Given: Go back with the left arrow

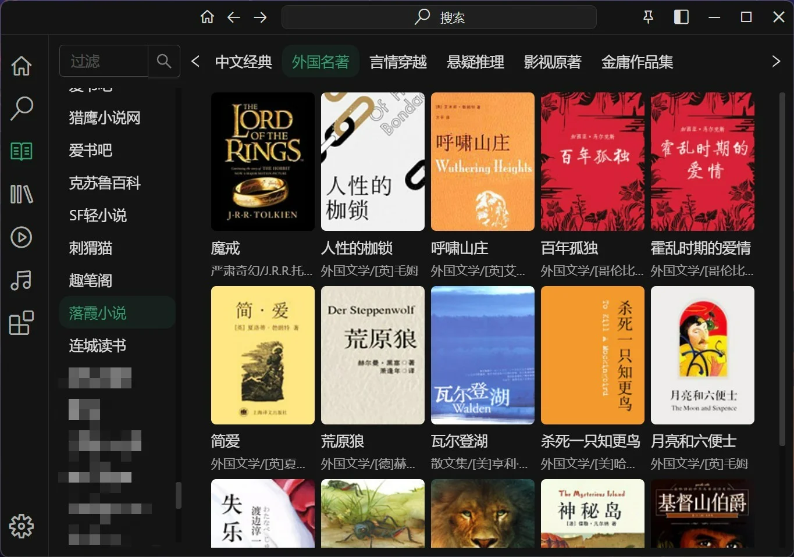Looking at the screenshot, I should pyautogui.click(x=234, y=17).
